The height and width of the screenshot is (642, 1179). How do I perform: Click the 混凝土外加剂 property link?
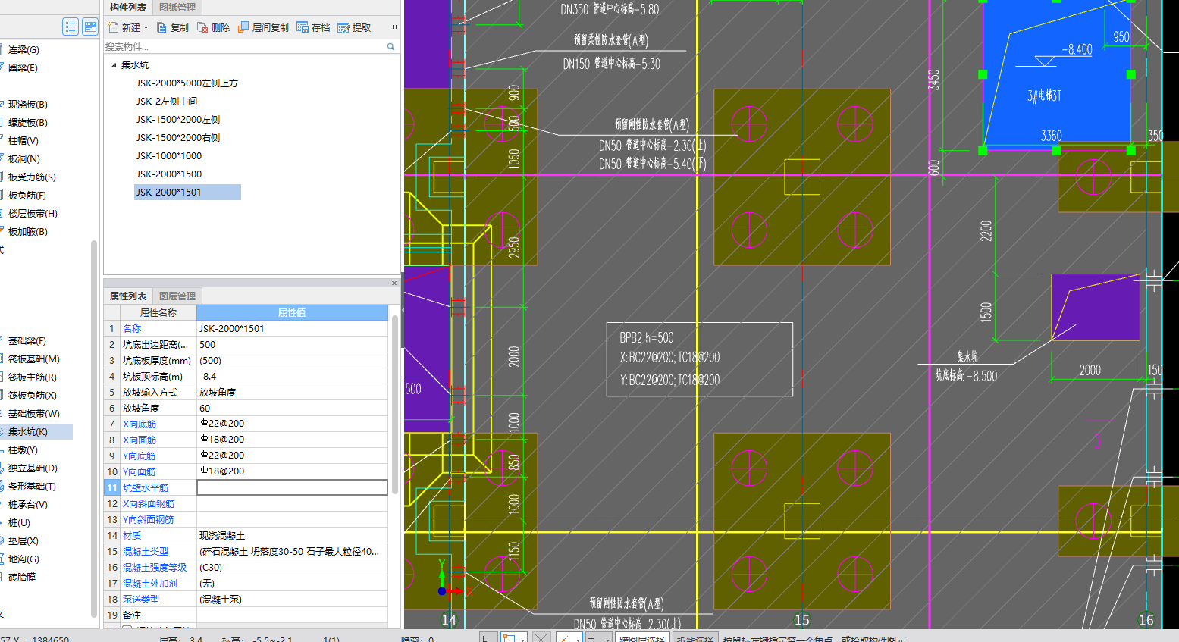point(150,583)
